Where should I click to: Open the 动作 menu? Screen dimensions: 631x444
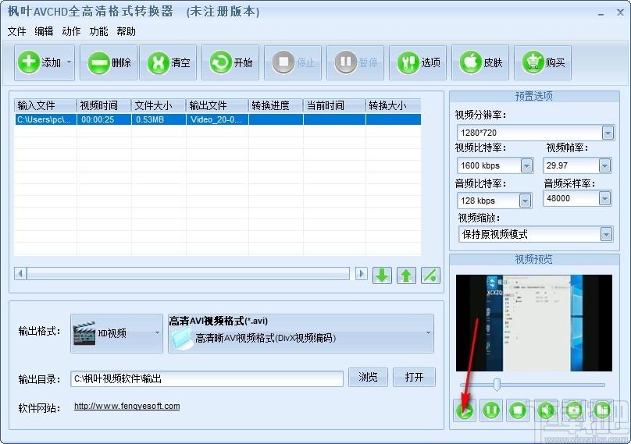tap(71, 31)
